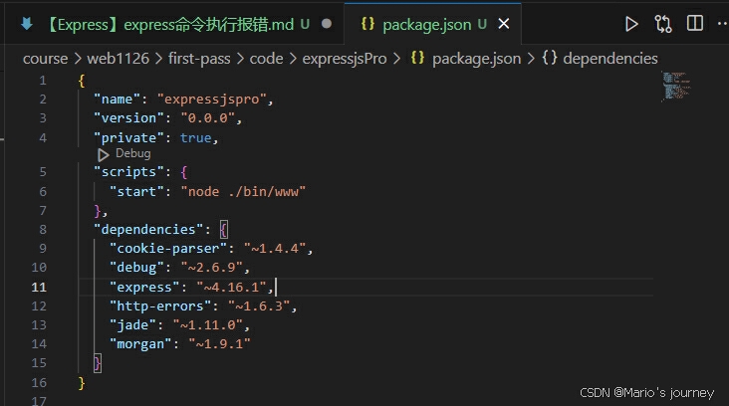Click the highlighted opening brace after dependencies
Viewport: 729px width, 406px height.
pos(224,230)
